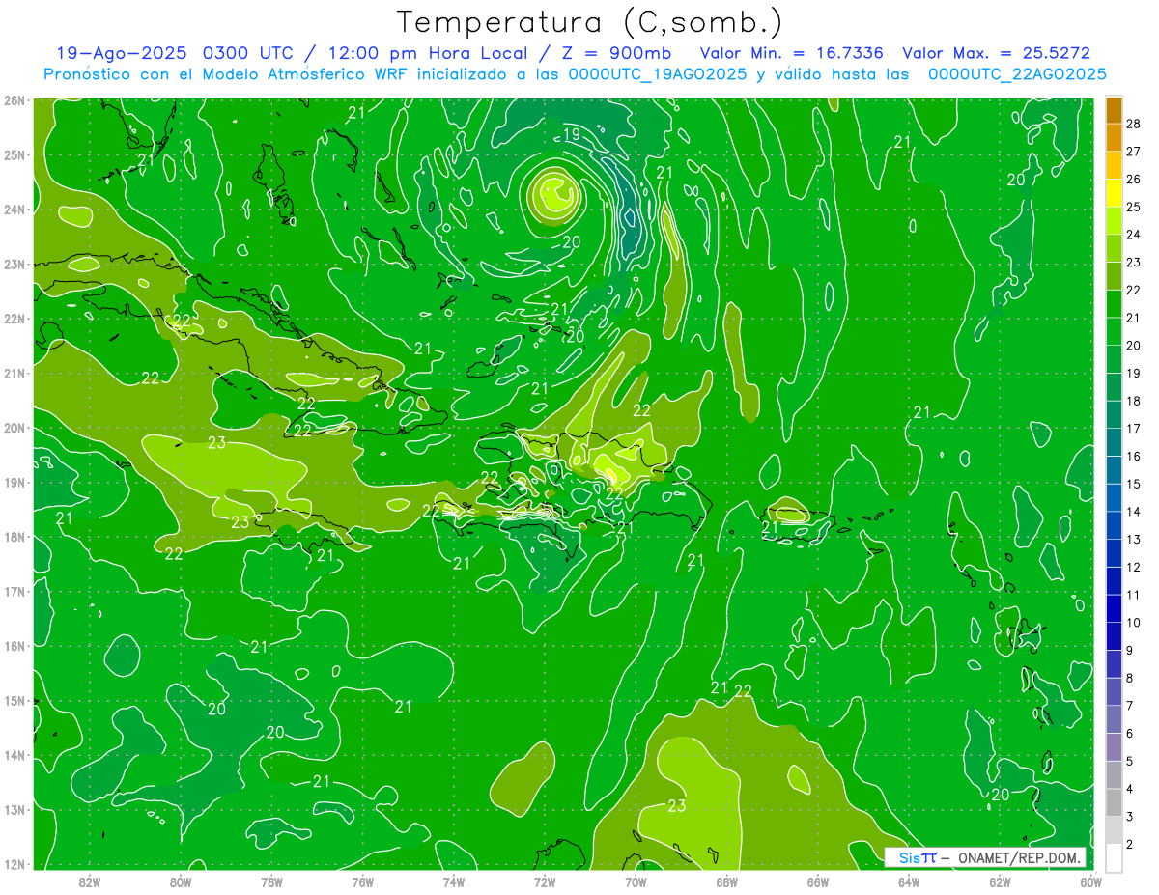The image size is (1159, 895).
Task: Click the 24N latitude axis label
Action: [14, 210]
